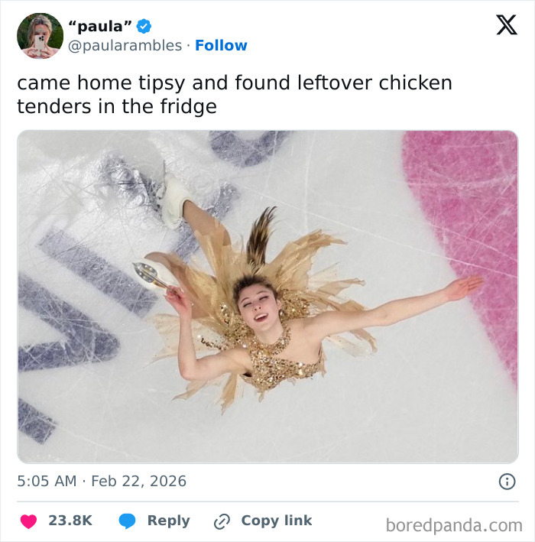Click the white ice skate in the photo
This screenshot has width=535, height=542.
[175, 196]
